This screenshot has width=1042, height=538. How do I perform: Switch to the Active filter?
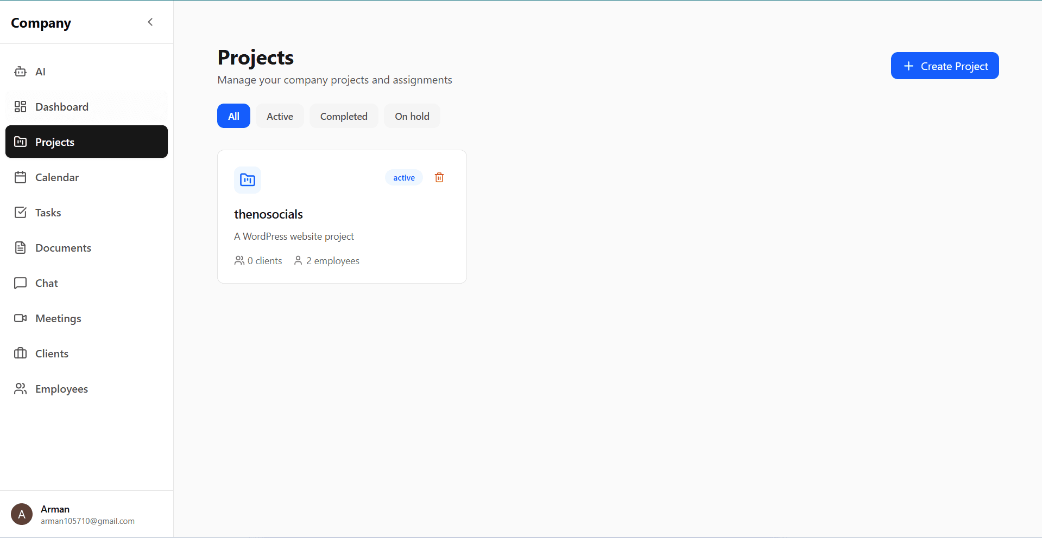click(279, 116)
